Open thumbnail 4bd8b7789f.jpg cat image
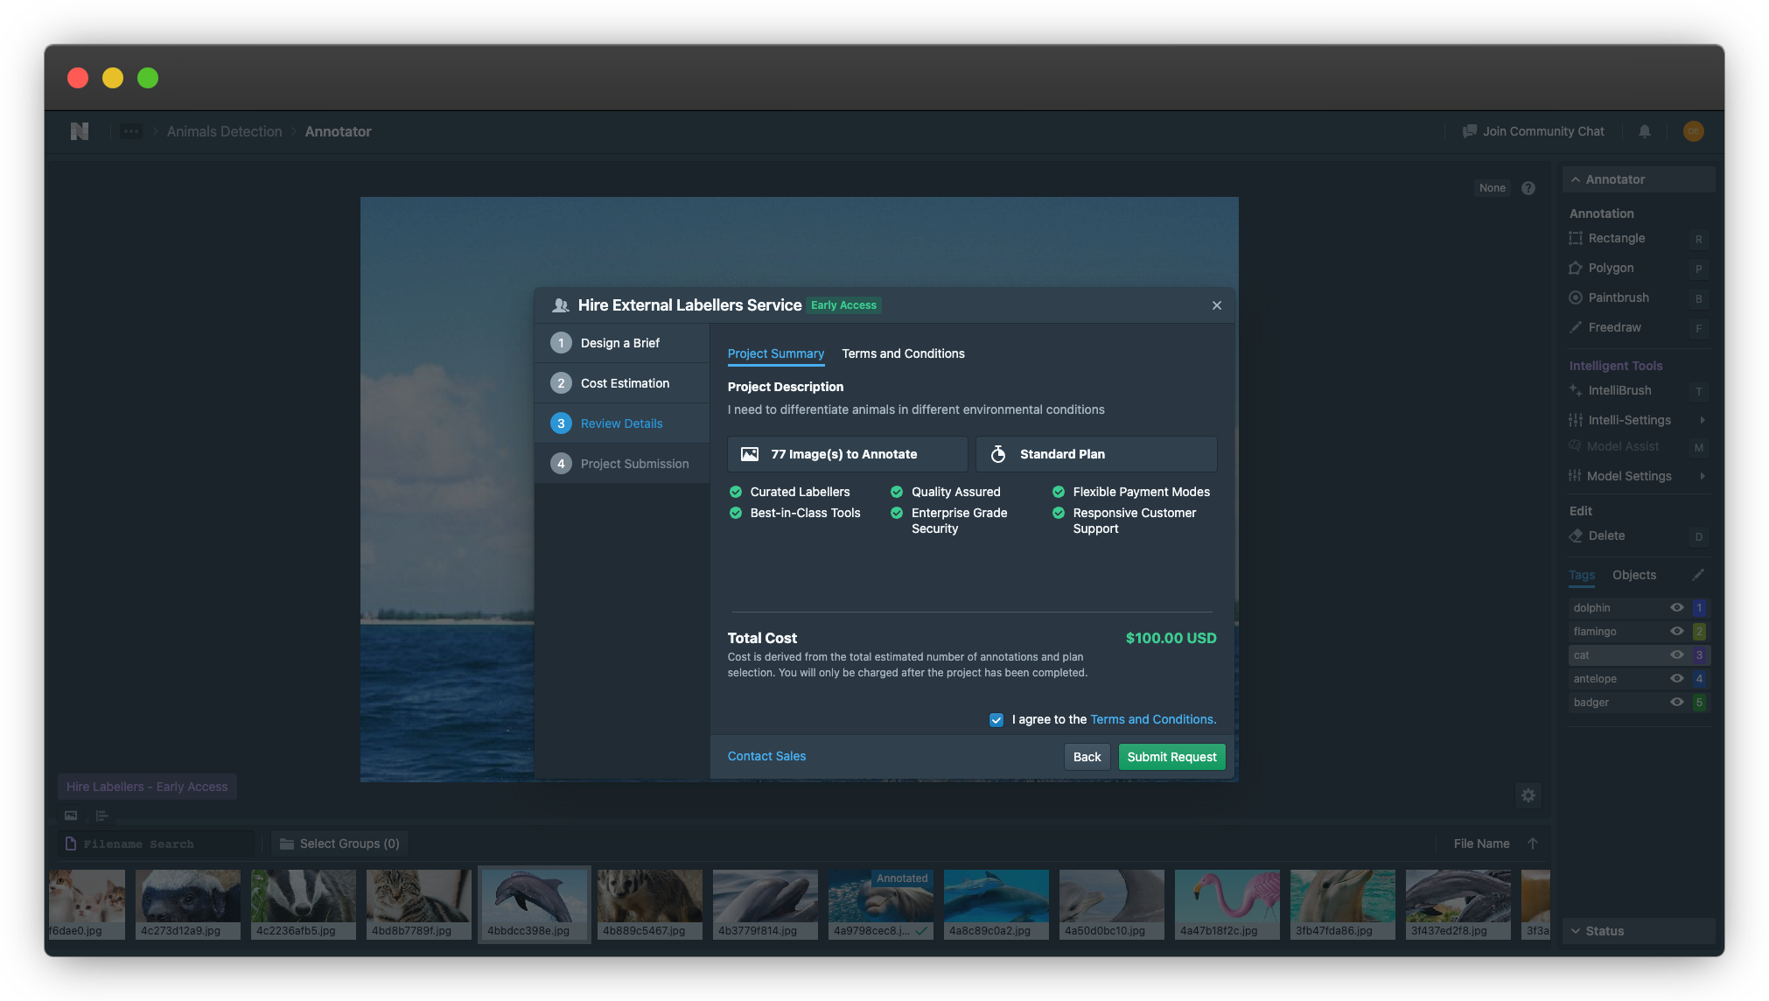This screenshot has width=1769, height=1001. (x=418, y=904)
